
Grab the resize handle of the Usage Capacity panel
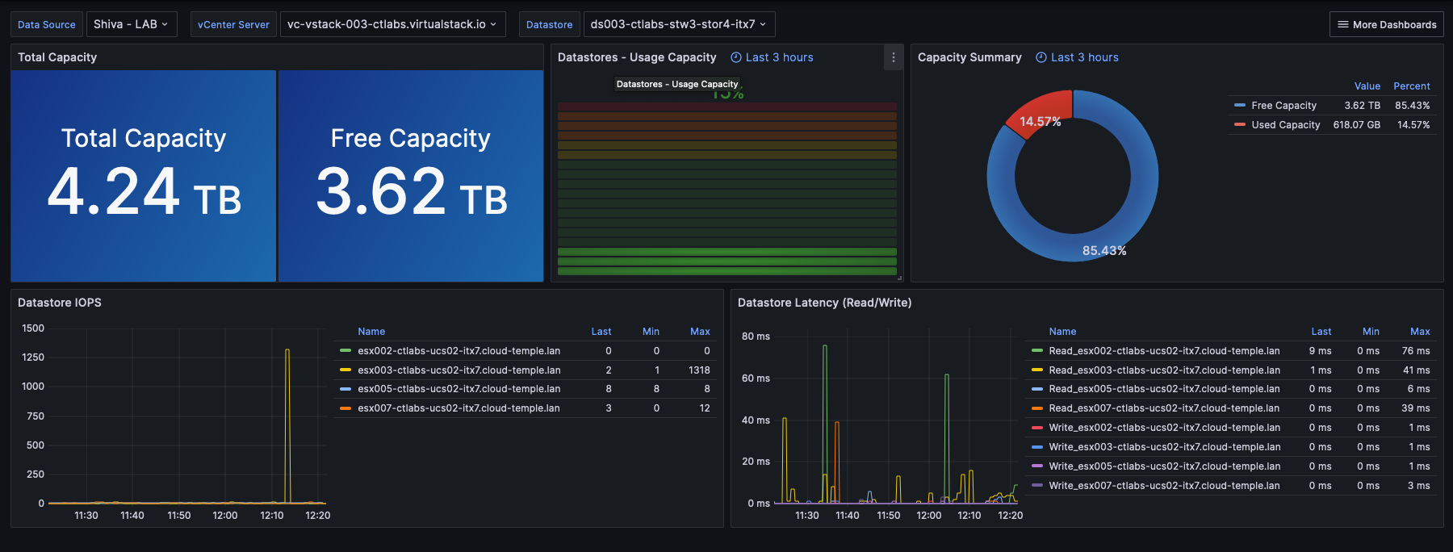899,278
